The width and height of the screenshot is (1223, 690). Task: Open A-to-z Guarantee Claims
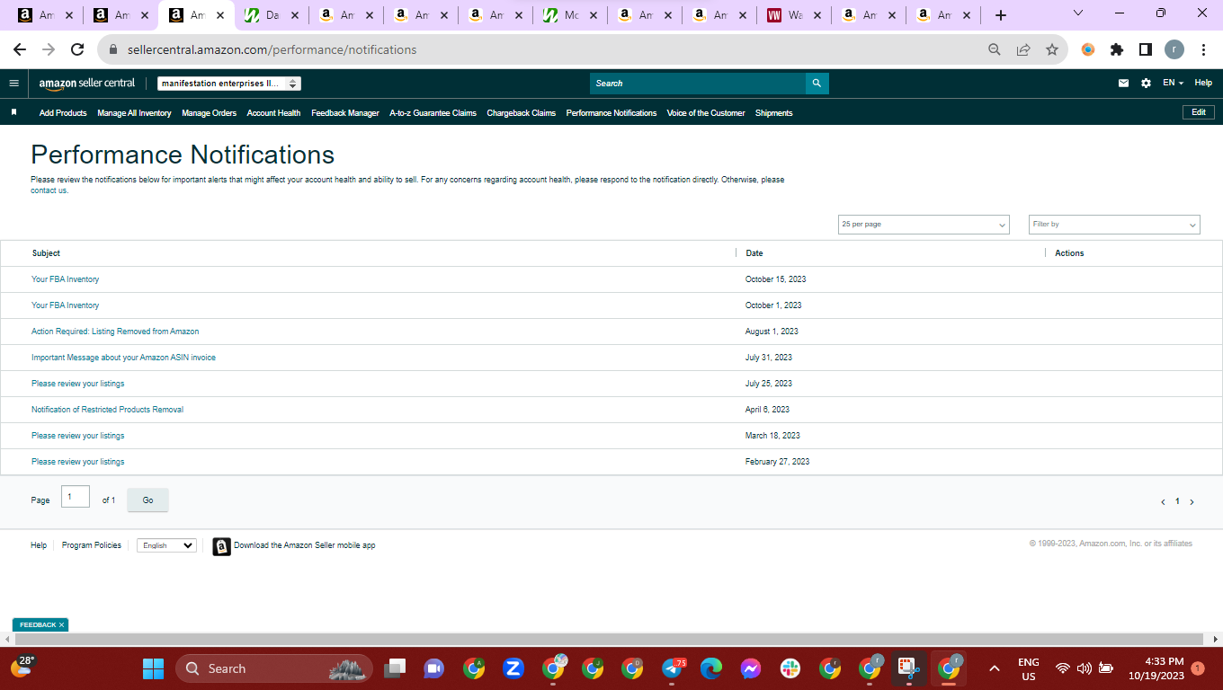pyautogui.click(x=433, y=113)
